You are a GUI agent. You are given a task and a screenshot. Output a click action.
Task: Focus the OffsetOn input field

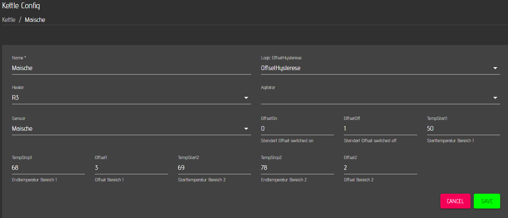297,129
